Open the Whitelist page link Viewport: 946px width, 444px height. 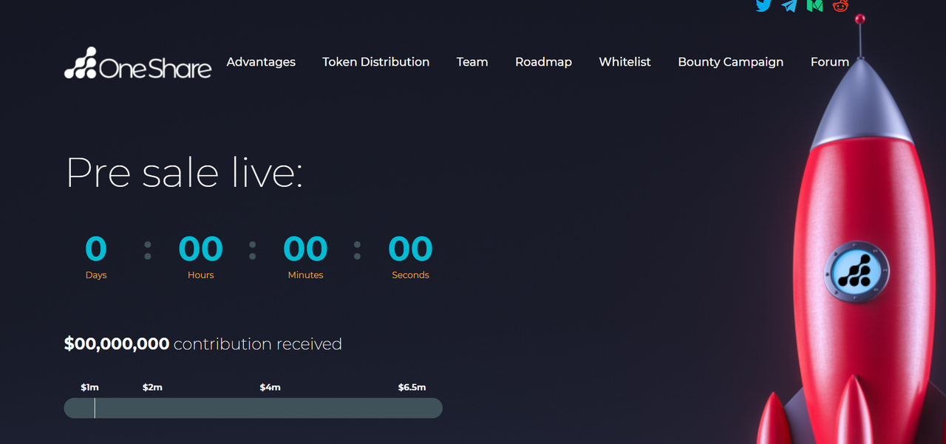click(x=625, y=62)
